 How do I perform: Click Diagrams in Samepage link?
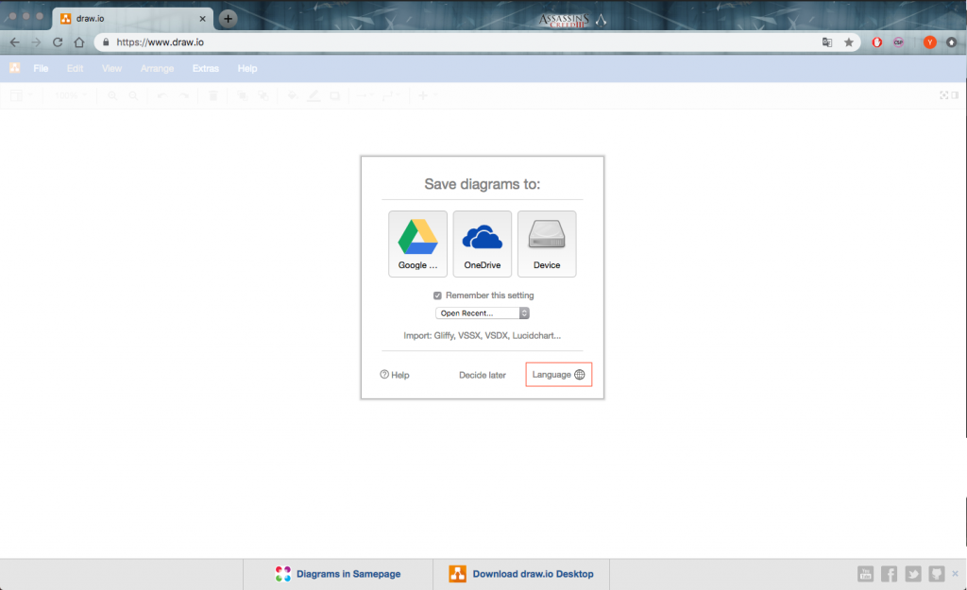[338, 574]
